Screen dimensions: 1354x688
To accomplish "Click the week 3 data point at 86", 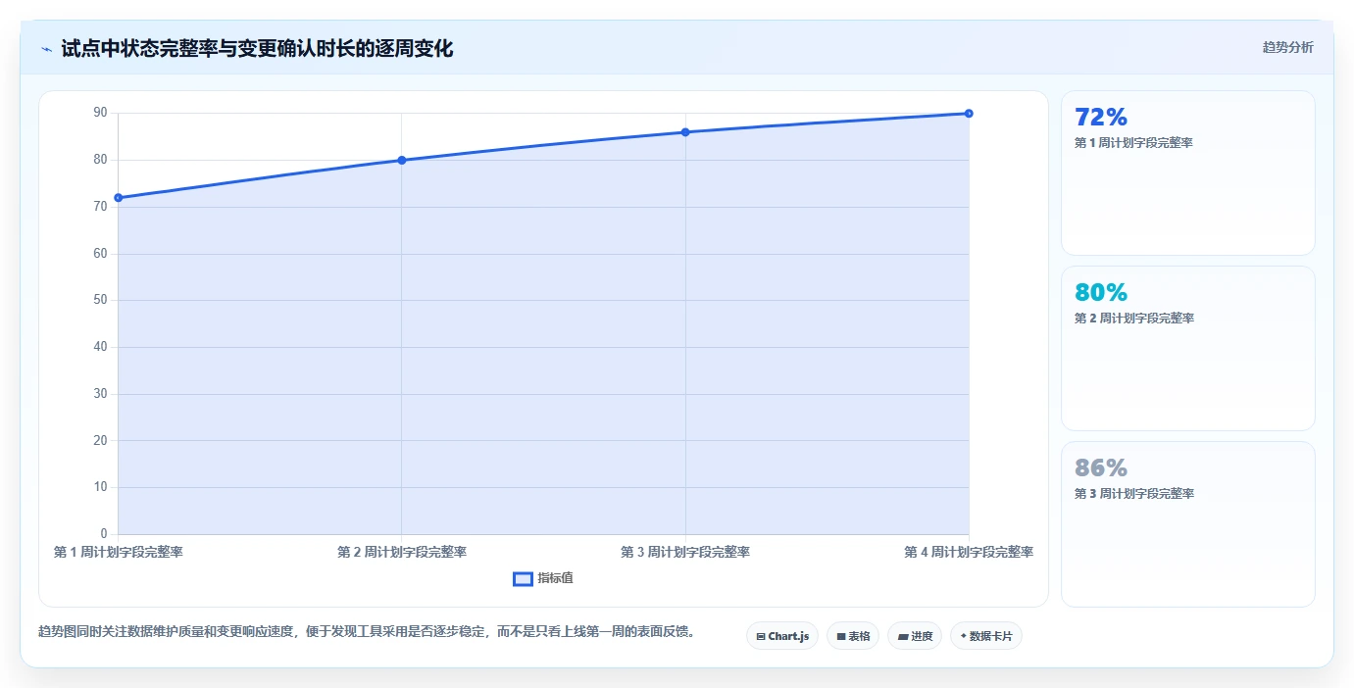I will click(x=685, y=132).
